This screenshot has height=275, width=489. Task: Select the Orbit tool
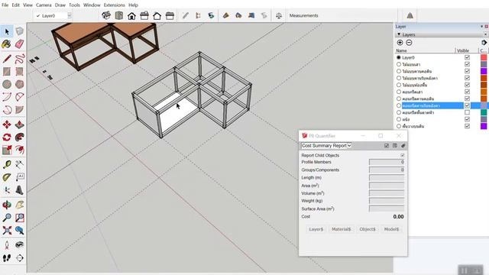click(7, 205)
